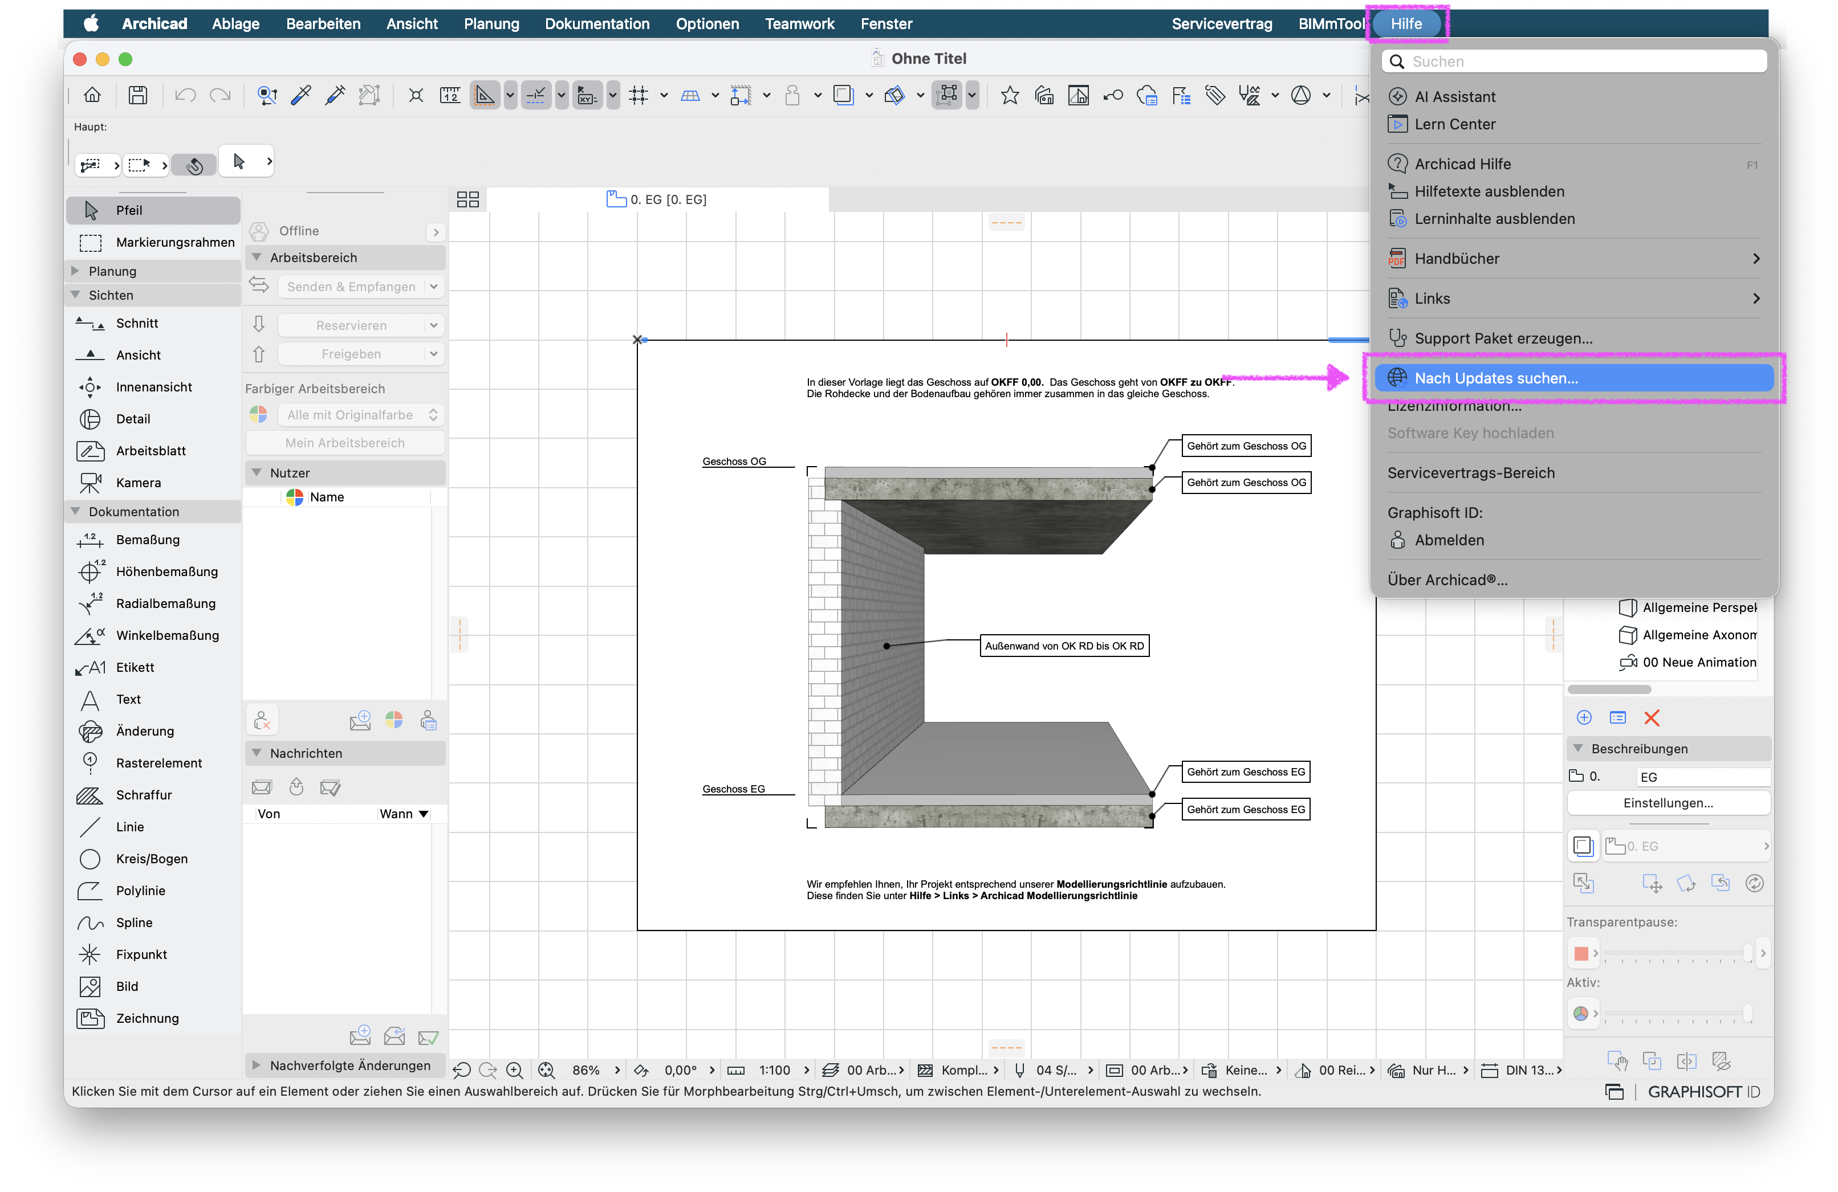This screenshot has height=1192, width=1838.
Task: Select the Zeichnung drawing tool
Action: pyautogui.click(x=153, y=1018)
